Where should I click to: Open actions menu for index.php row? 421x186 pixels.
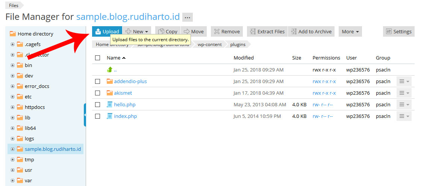pos(404,116)
